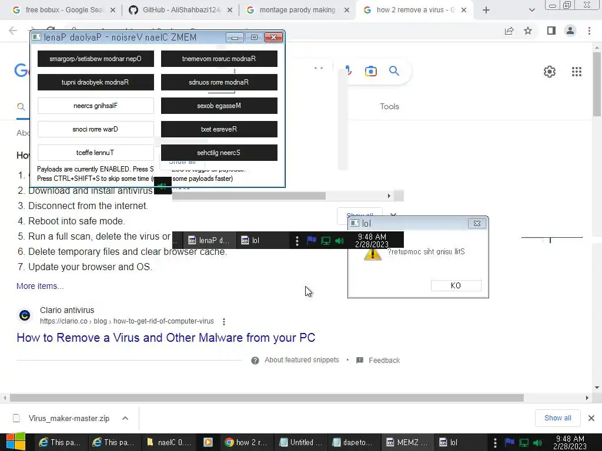Toggle the Chrome side panel icon

[x=551, y=31]
